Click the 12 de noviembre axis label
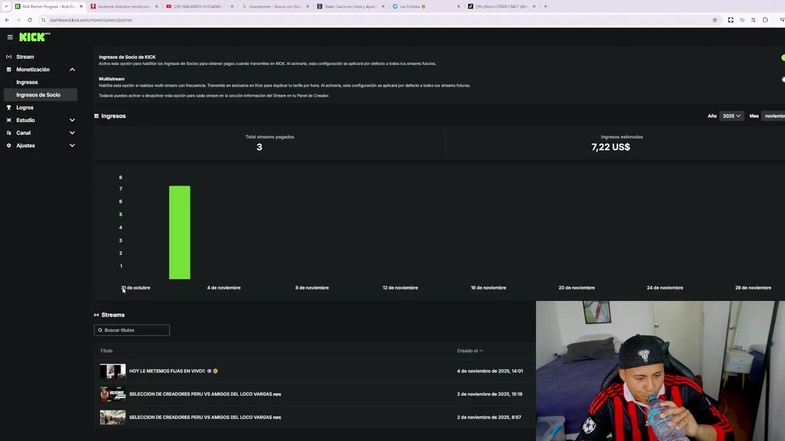785x441 pixels. click(x=400, y=288)
